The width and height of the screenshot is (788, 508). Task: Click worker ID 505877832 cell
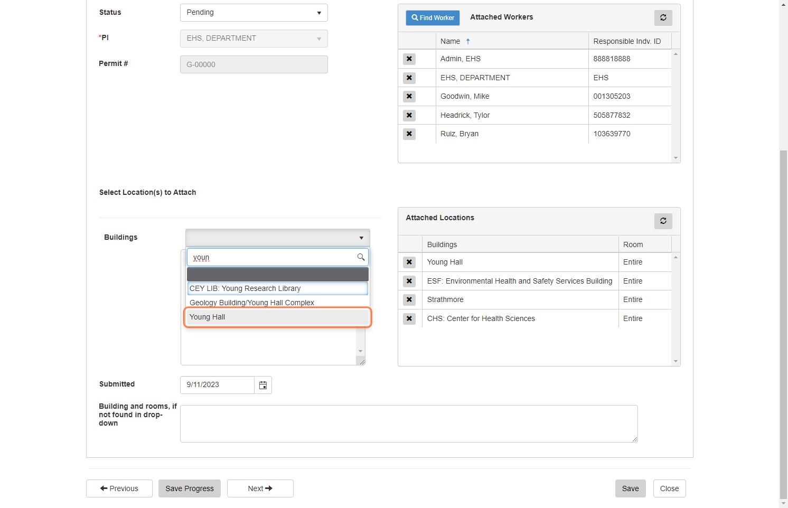pyautogui.click(x=630, y=115)
